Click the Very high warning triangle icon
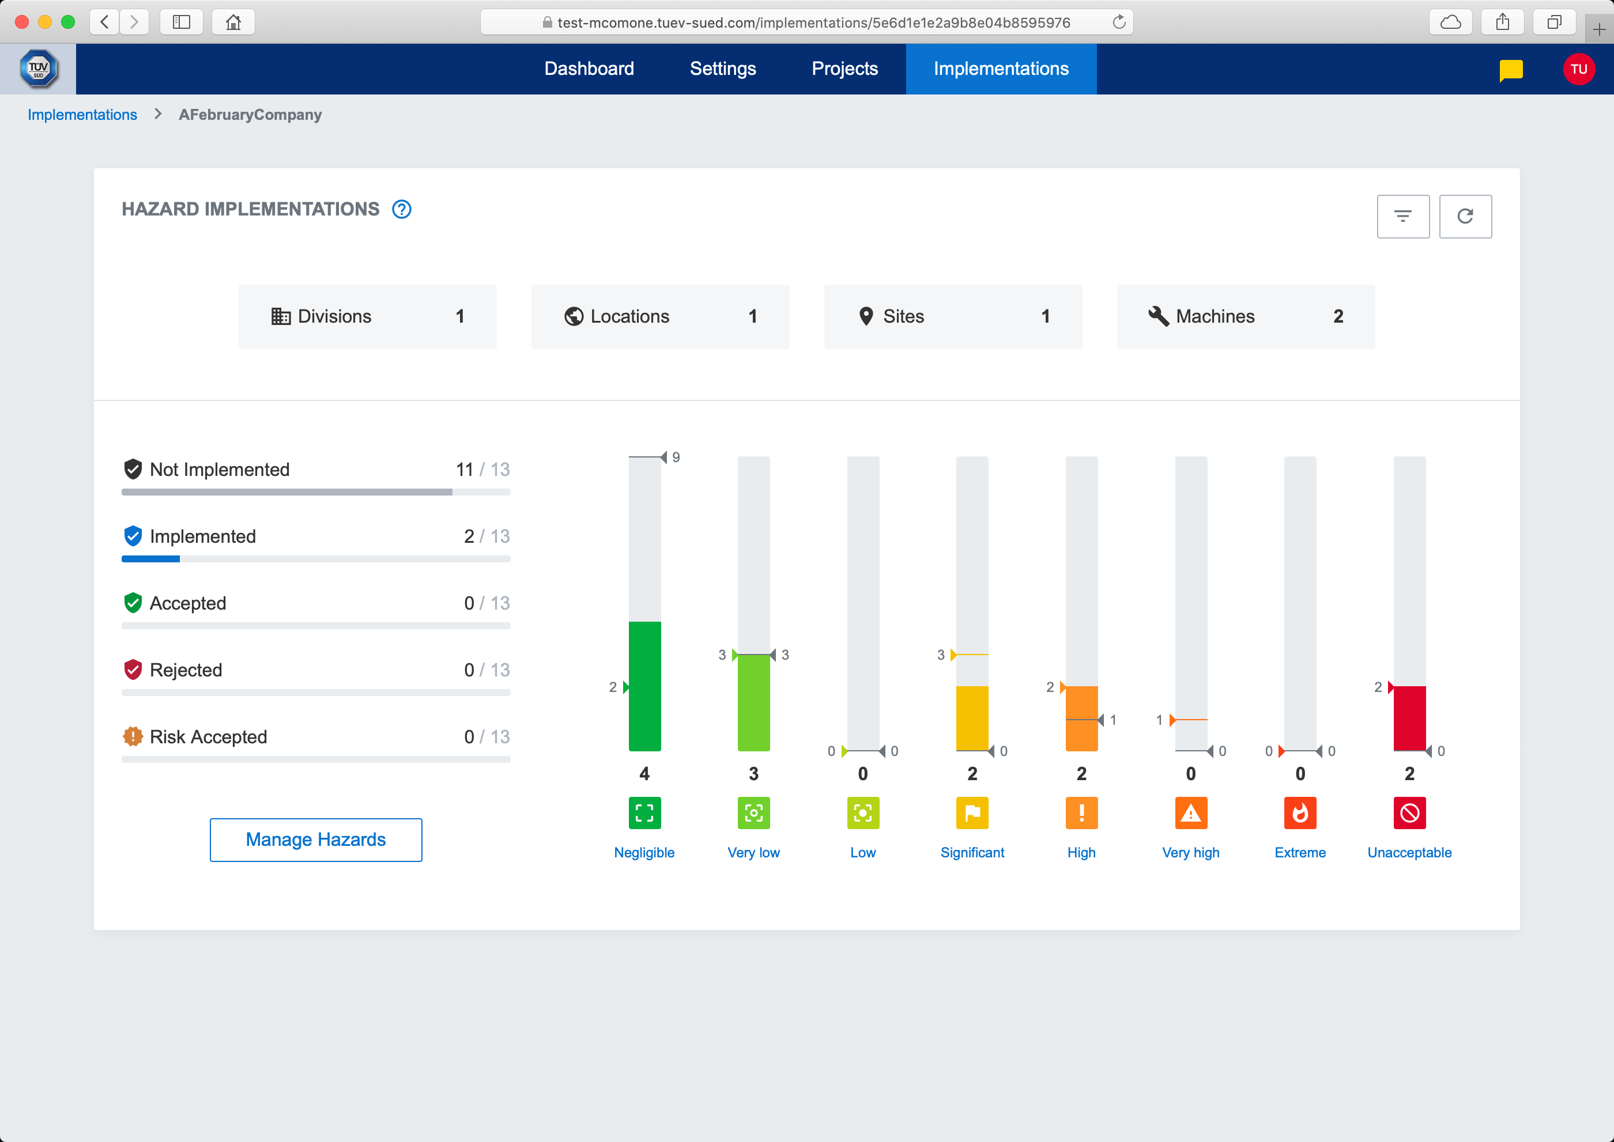The image size is (1614, 1142). pos(1190,813)
